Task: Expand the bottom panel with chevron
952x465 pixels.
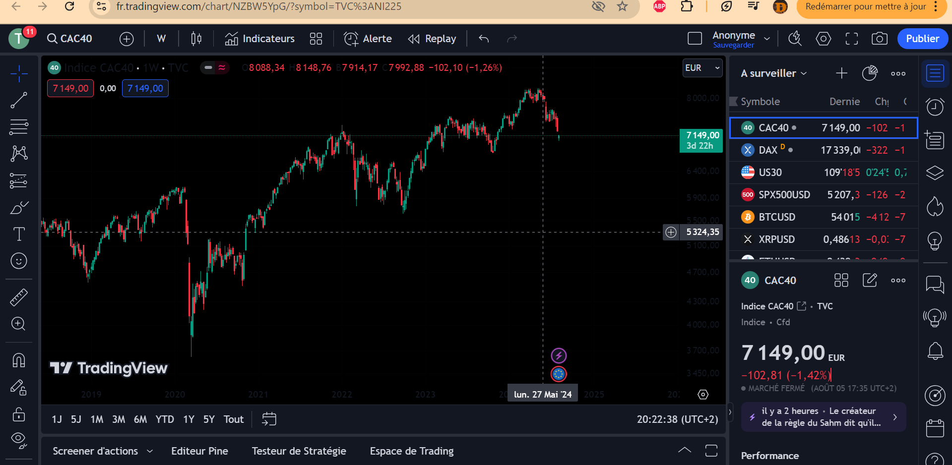Action: (685, 450)
